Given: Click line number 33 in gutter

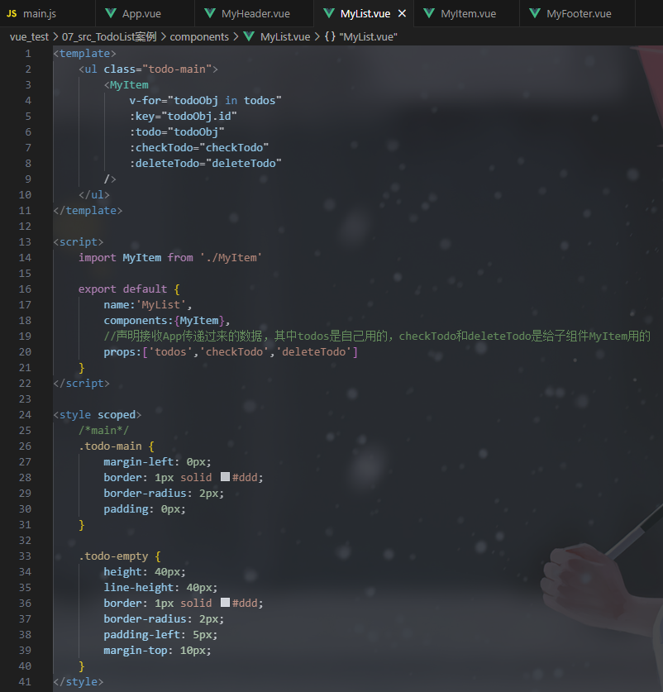Looking at the screenshot, I should (25, 556).
